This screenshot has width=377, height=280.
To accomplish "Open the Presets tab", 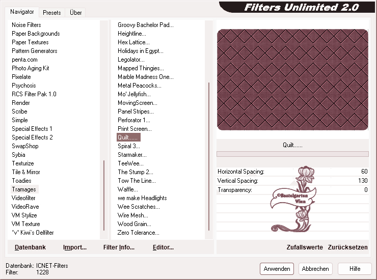I will (51, 13).
